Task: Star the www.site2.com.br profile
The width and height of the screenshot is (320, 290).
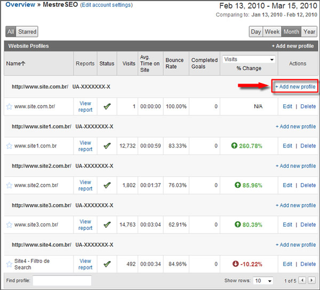Action: [x=9, y=185]
